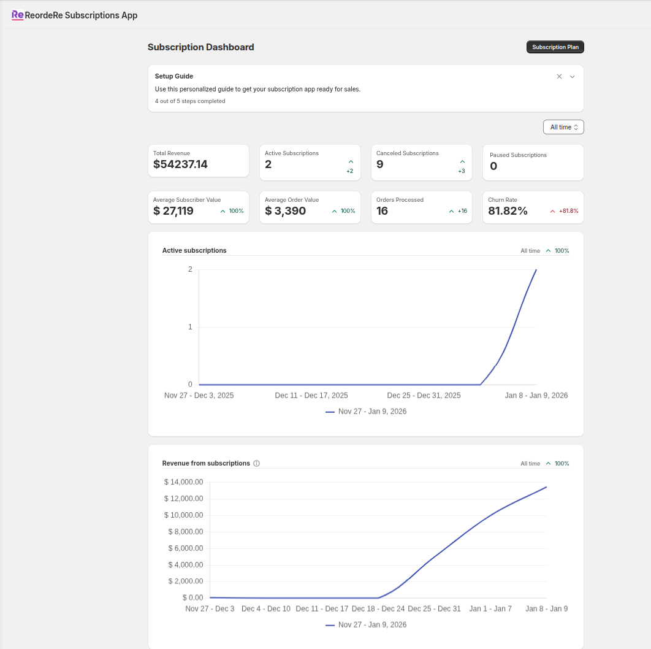The height and width of the screenshot is (649, 651).
Task: Click the Active subscriptions chart trend arrow
Action: (x=549, y=251)
